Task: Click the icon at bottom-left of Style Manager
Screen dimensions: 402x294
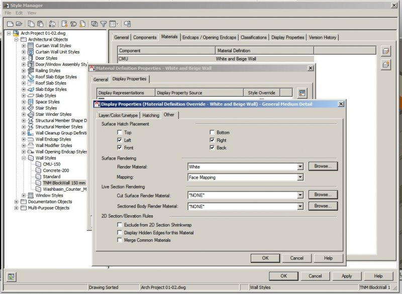Action: point(11,276)
